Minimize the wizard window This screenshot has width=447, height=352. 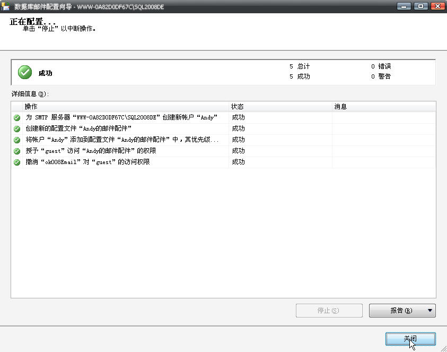(x=406, y=6)
